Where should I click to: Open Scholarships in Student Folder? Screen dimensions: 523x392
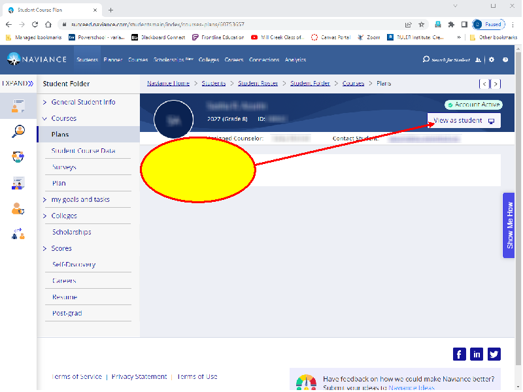point(72,232)
